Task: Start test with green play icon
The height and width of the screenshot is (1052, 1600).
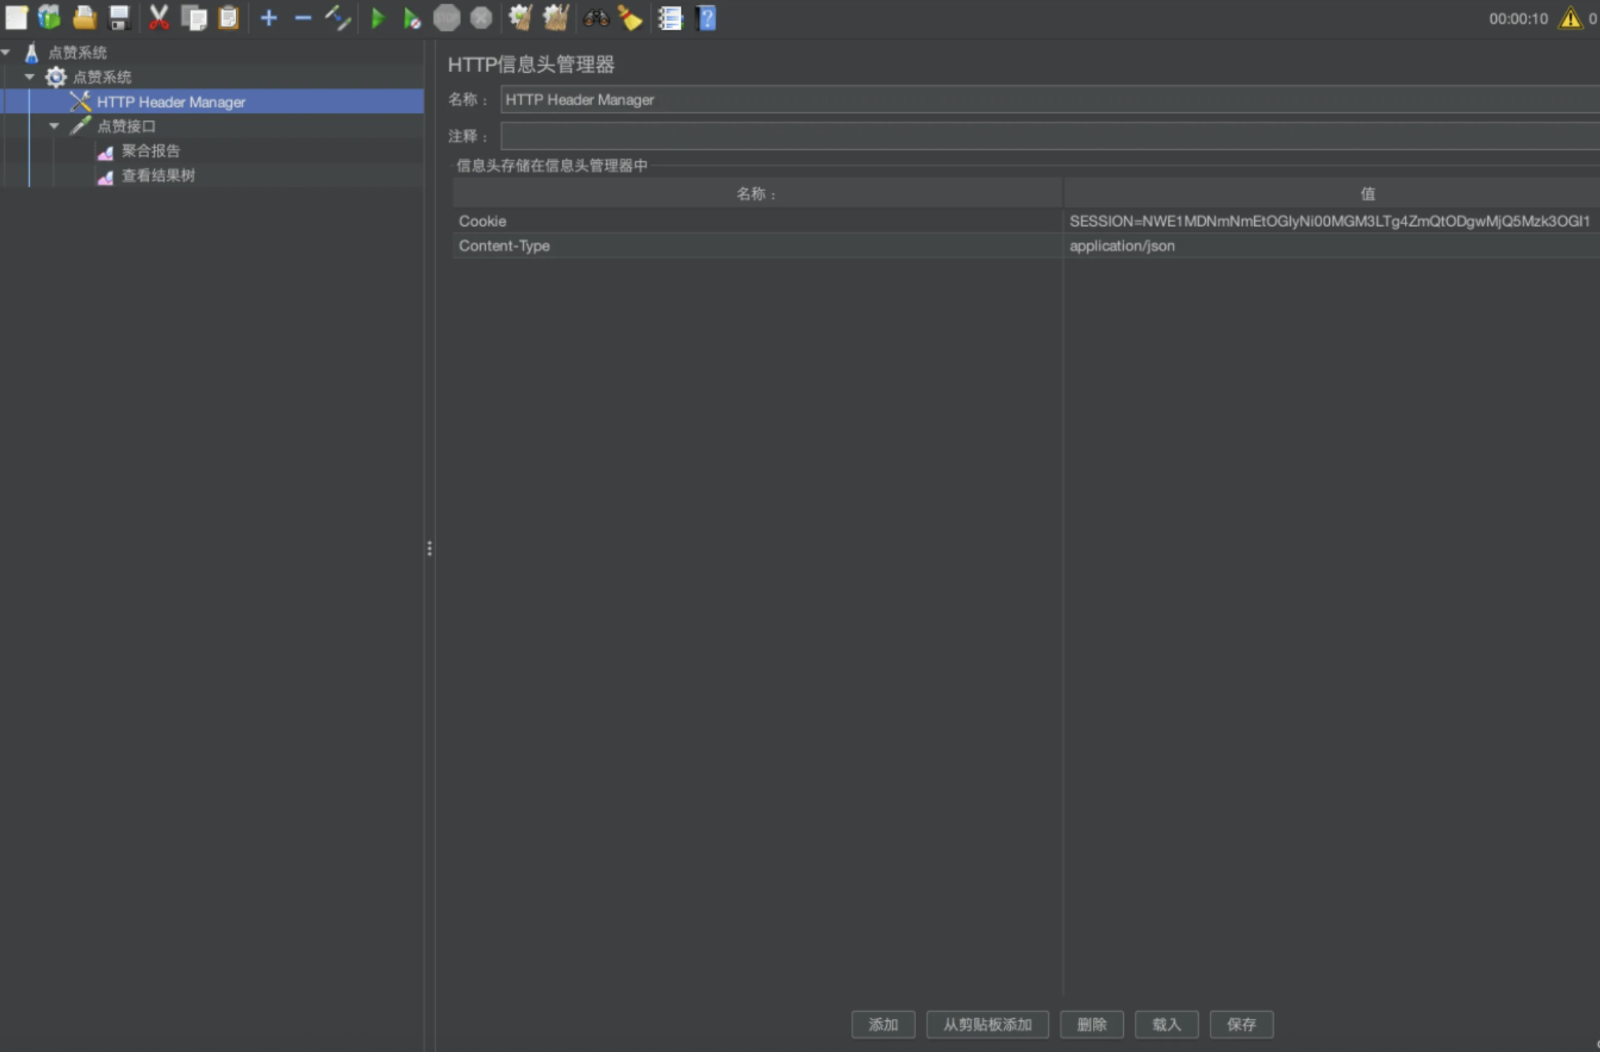Action: point(378,18)
